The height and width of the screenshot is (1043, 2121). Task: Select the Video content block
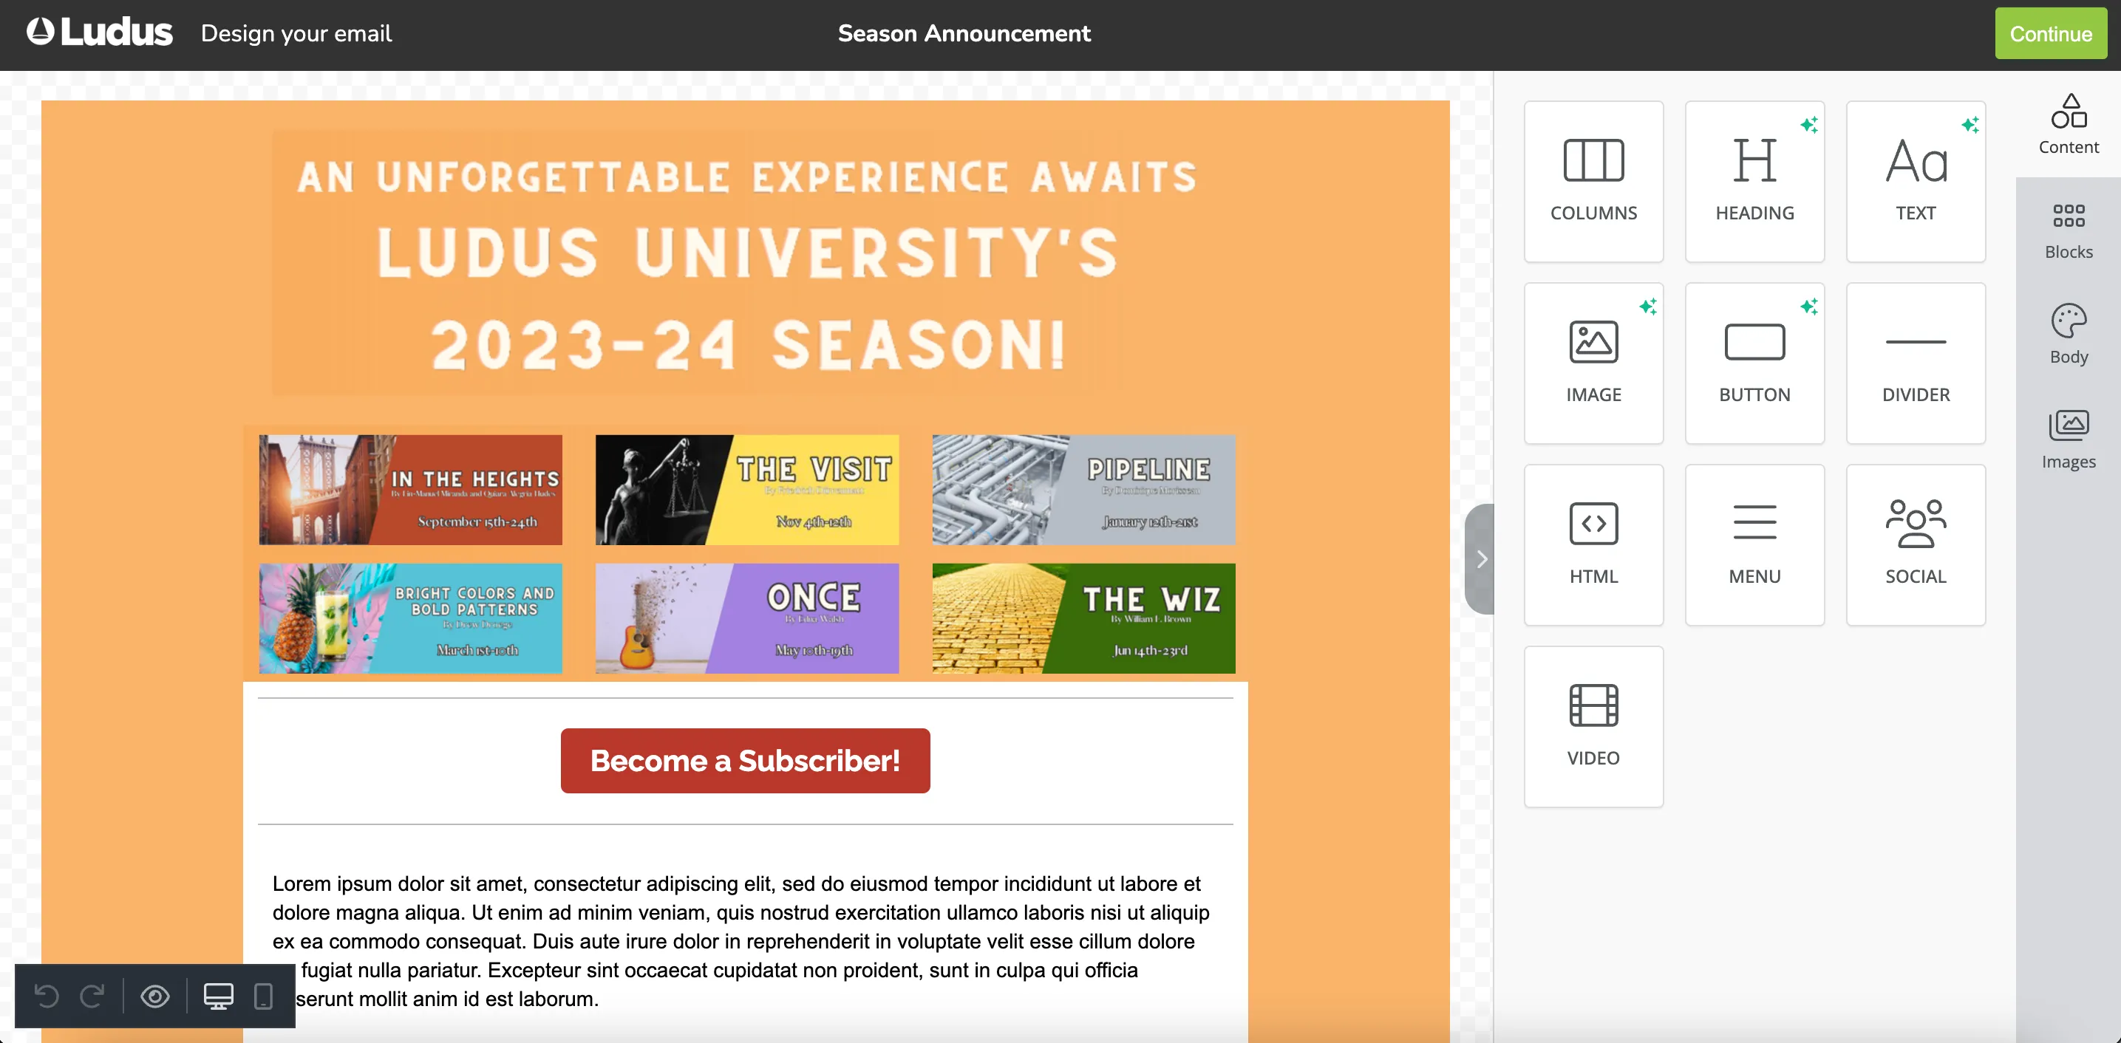(x=1593, y=726)
